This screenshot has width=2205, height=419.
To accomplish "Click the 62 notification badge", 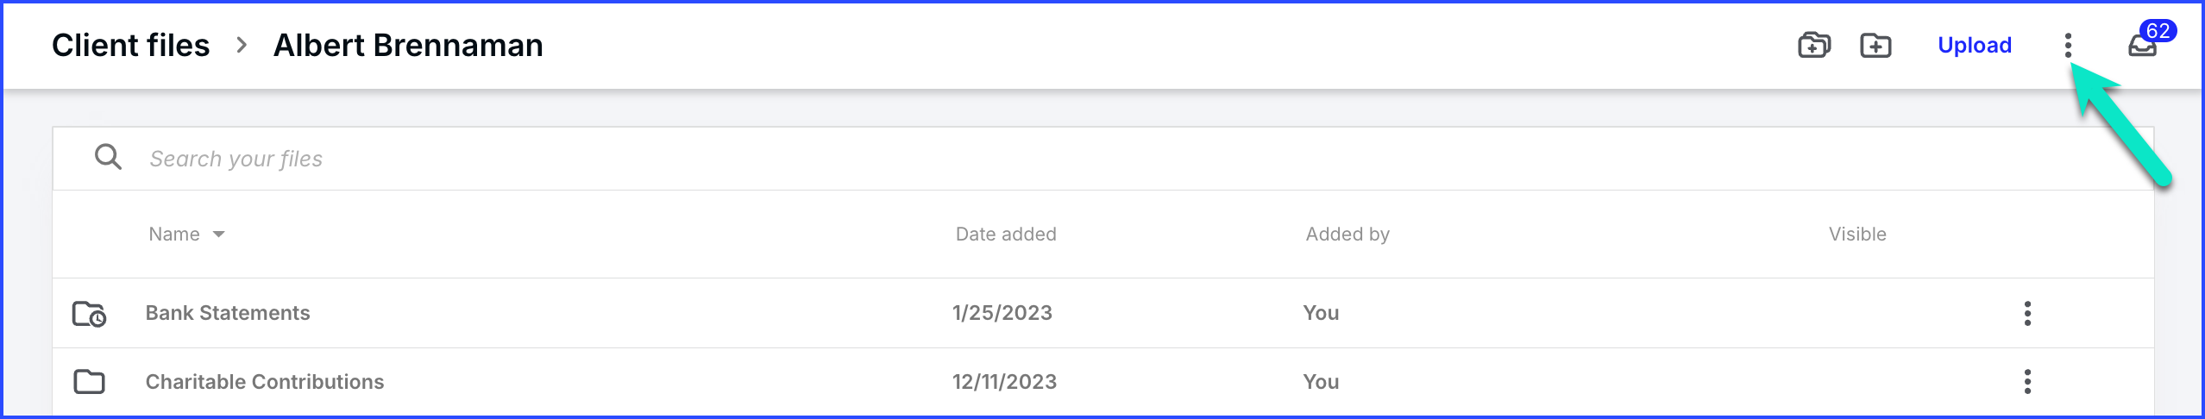I will pos(2158,31).
